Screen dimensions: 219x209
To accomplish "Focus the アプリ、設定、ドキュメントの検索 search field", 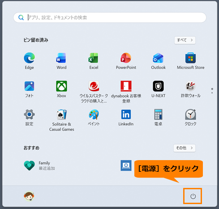I will click(110, 17).
